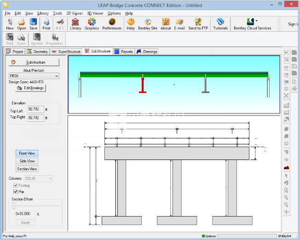Switch to the Geometry tab
The height and width of the screenshot is (240, 300).
(x=37, y=51)
